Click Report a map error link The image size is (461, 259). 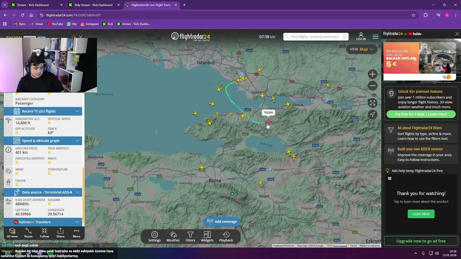click(370, 246)
